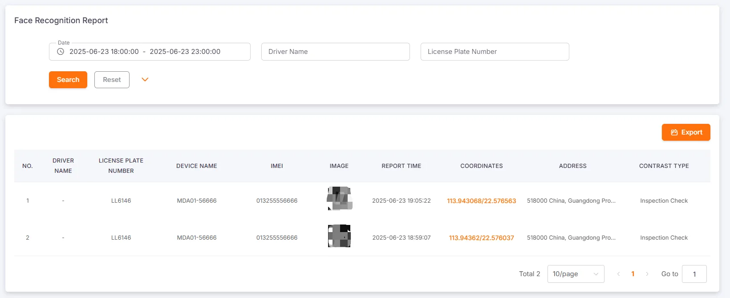730x298 pixels.
Task: Reset the search filters
Action: coord(112,80)
